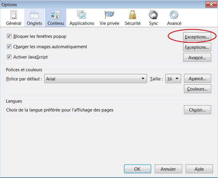Uncheck Bloquer les fenêtres popup

[x=9, y=36]
